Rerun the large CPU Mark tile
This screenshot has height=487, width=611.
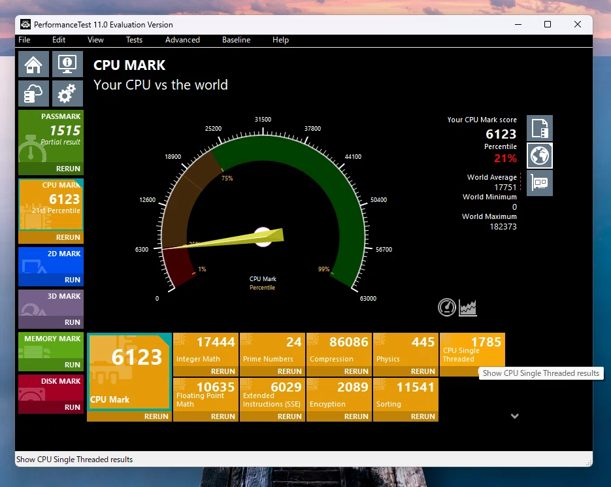point(129,416)
